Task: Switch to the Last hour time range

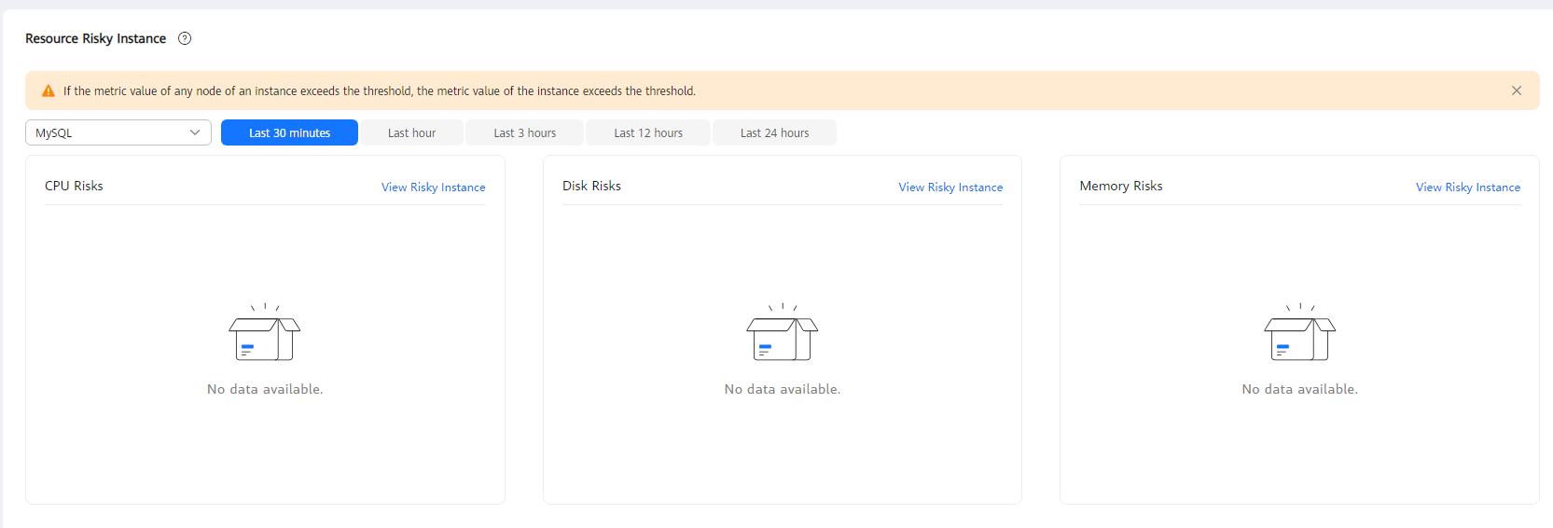Action: (x=411, y=132)
